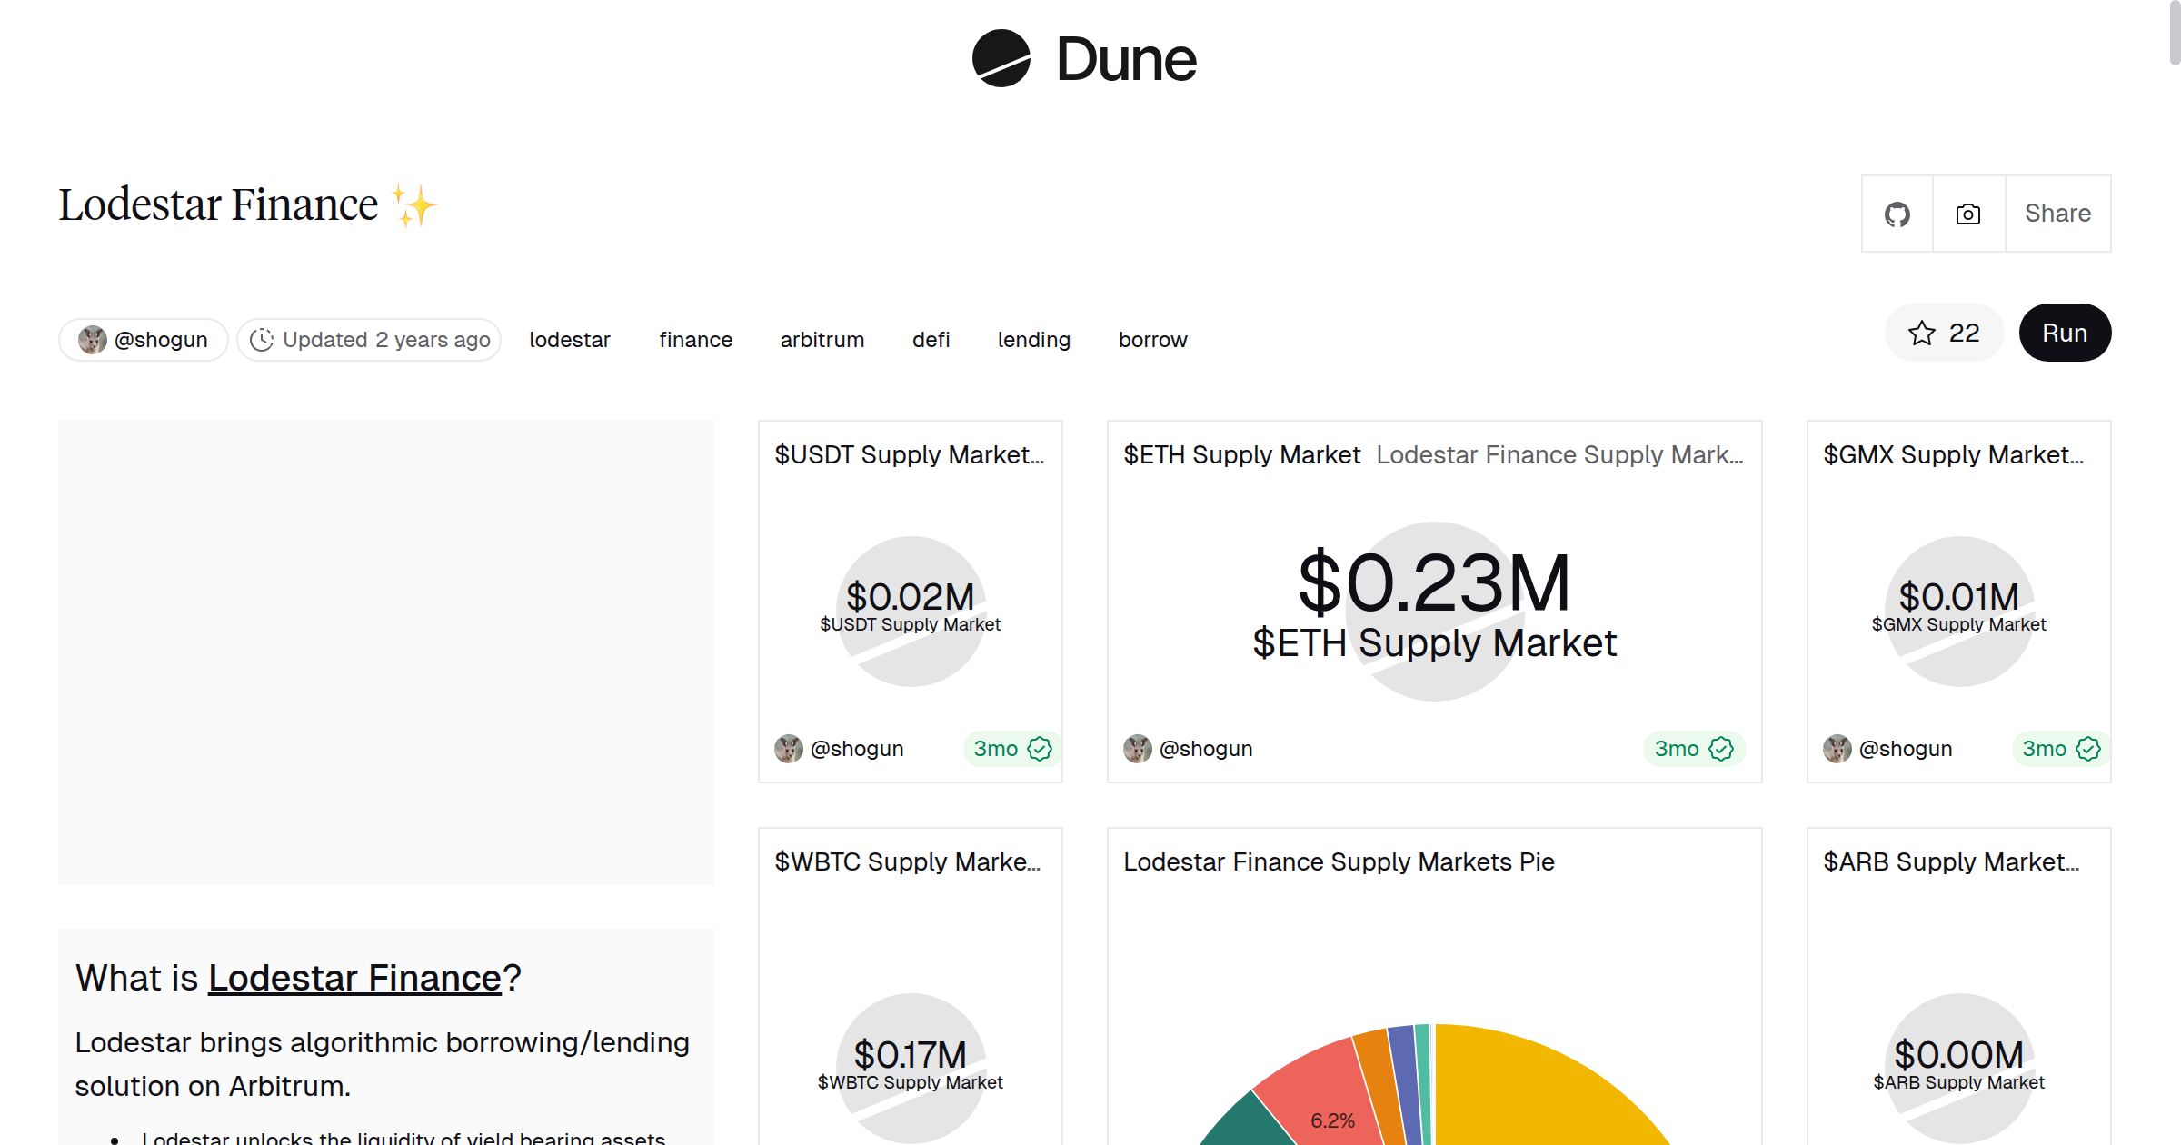Click verified checkmark on ETH card

[1720, 749]
